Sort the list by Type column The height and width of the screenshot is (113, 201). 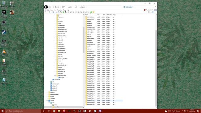[98, 15]
